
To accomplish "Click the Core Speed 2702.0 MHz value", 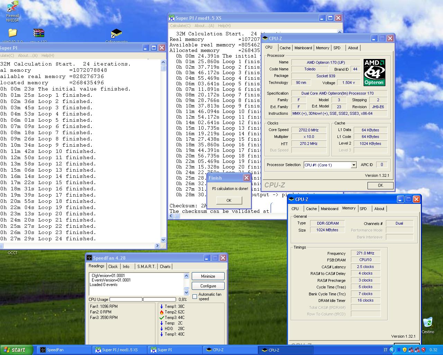I will (x=309, y=130).
